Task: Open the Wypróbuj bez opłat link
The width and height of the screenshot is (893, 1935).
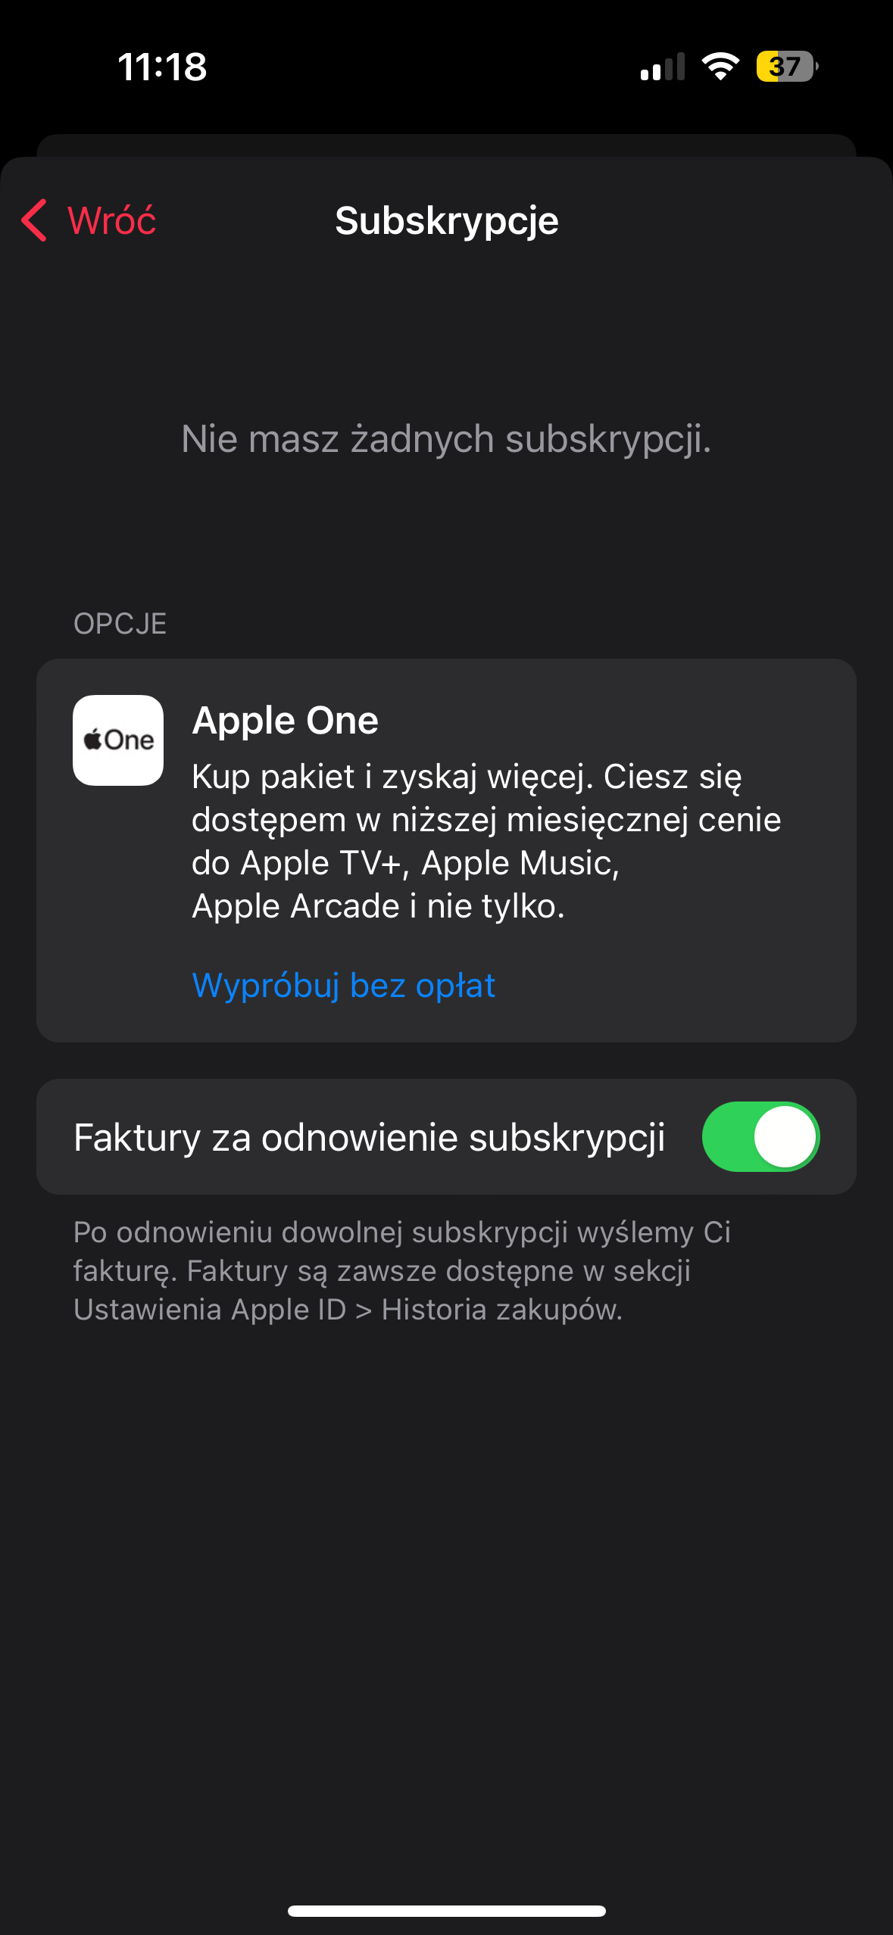Action: [344, 985]
